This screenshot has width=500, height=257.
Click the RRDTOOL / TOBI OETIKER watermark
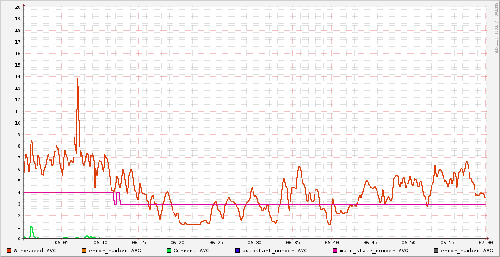tap(496, 28)
